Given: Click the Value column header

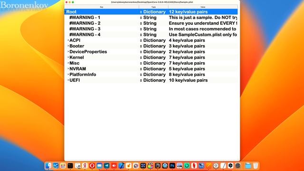Looking at the screenshot, I should coord(203,7).
